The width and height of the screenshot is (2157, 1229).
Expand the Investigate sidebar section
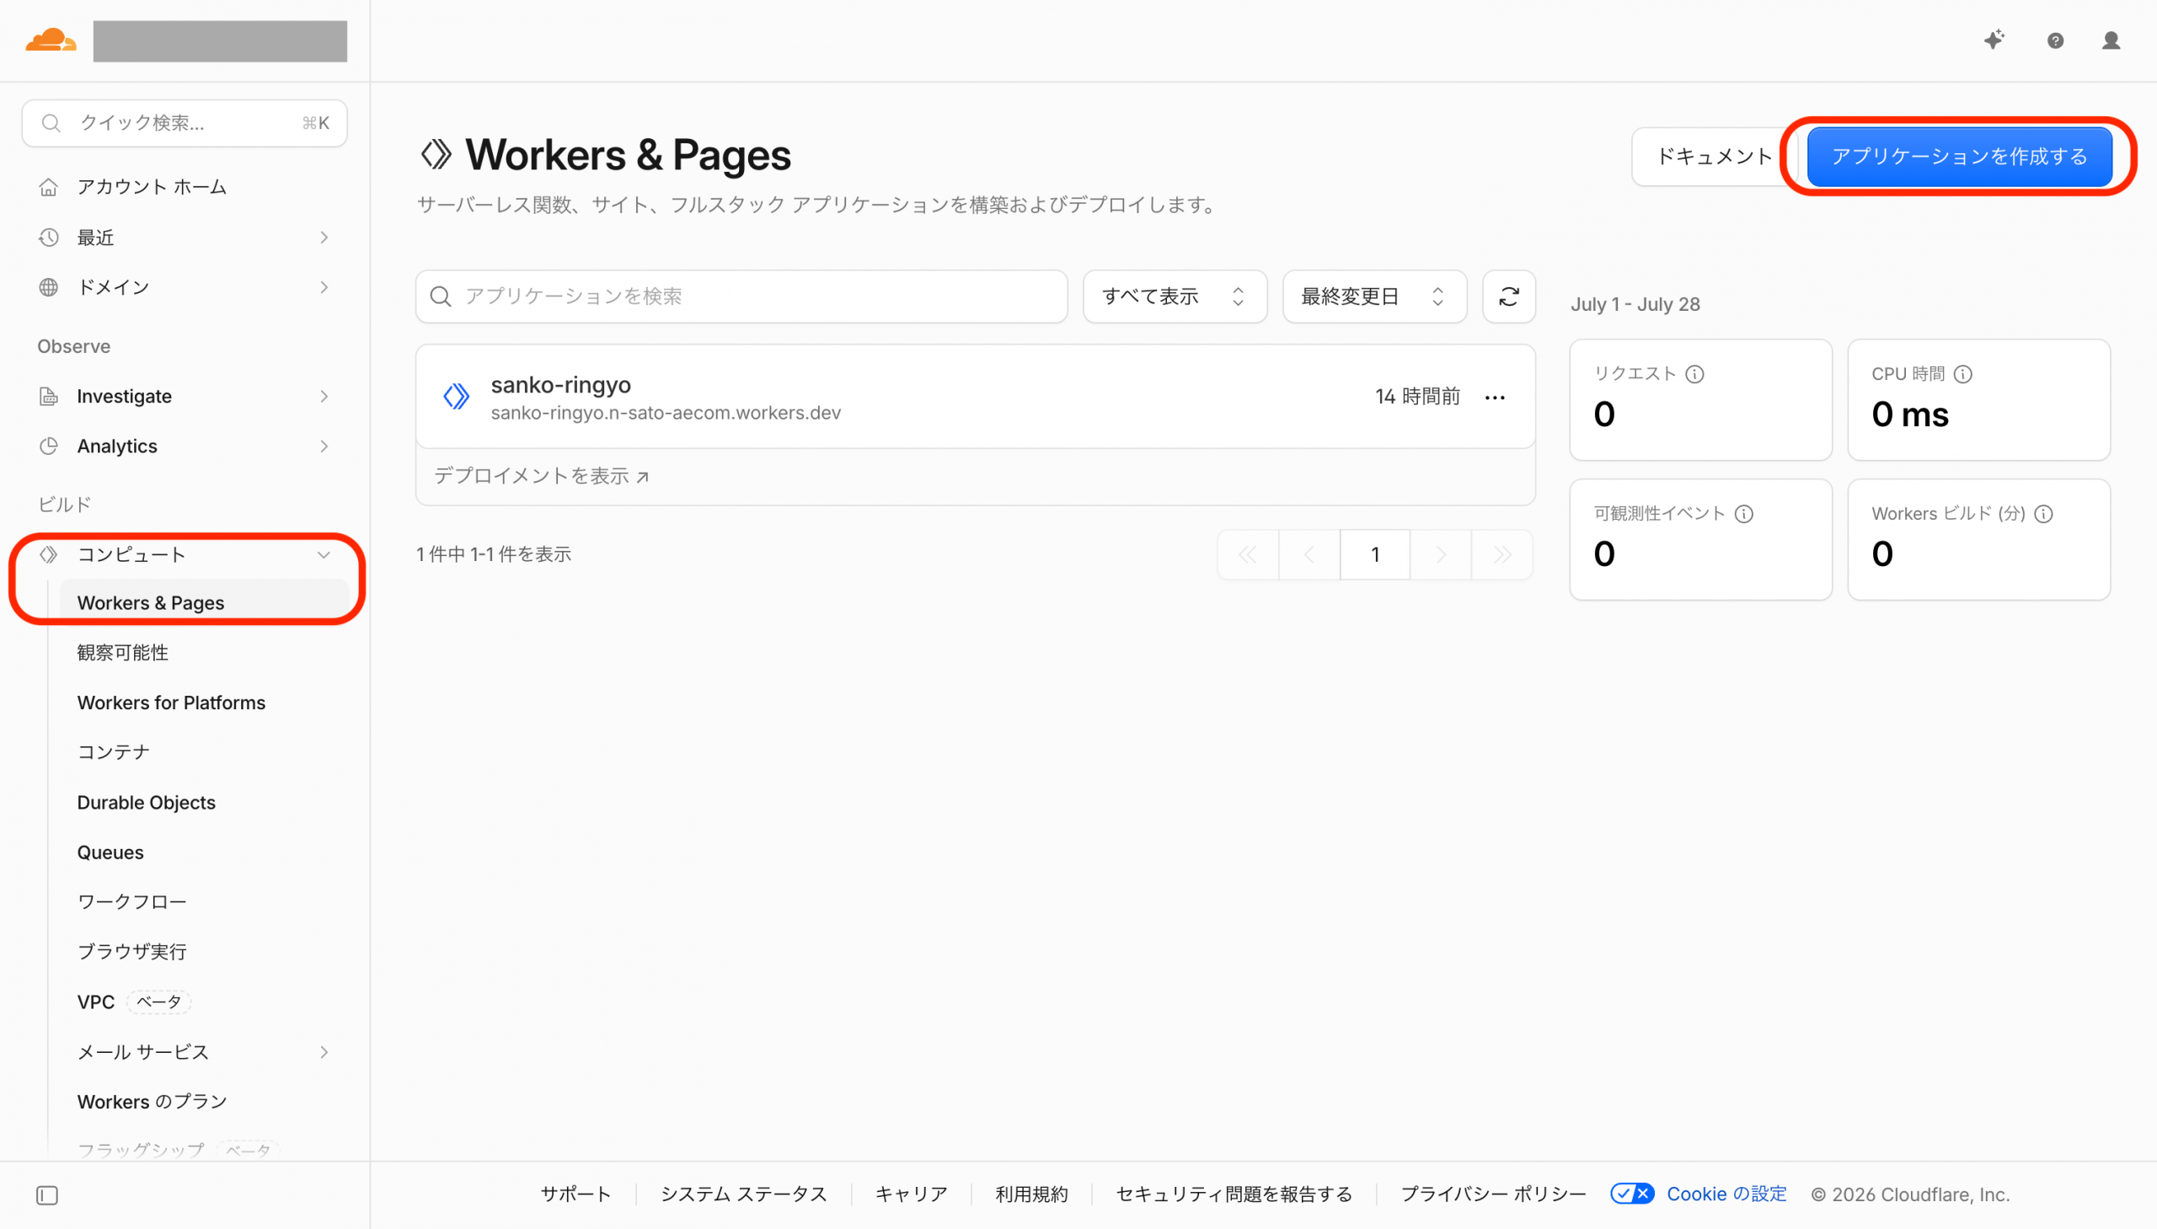click(184, 397)
